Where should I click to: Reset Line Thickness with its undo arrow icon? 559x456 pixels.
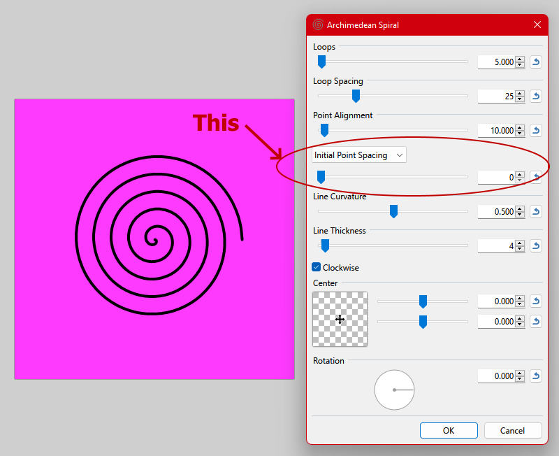pos(535,246)
